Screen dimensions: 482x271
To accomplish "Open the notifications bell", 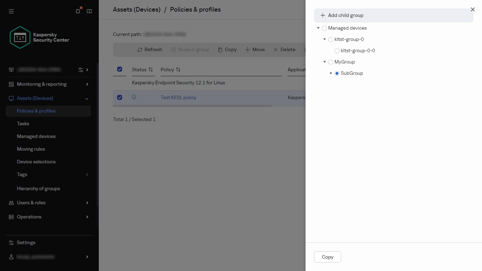I will coord(78,11).
